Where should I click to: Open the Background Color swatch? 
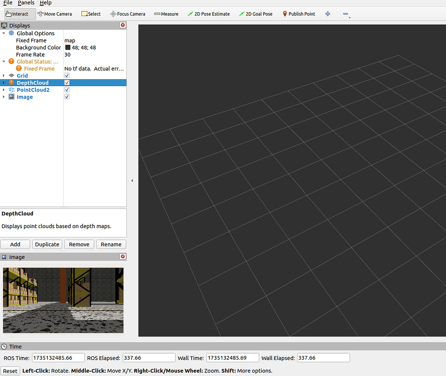[68, 47]
